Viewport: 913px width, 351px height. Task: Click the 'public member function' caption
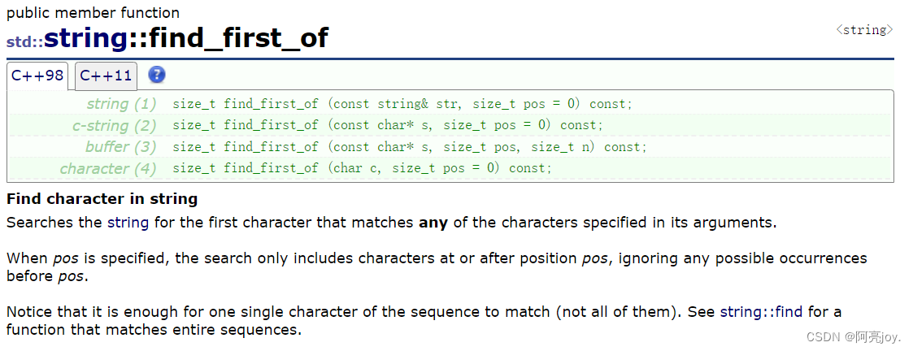click(93, 13)
